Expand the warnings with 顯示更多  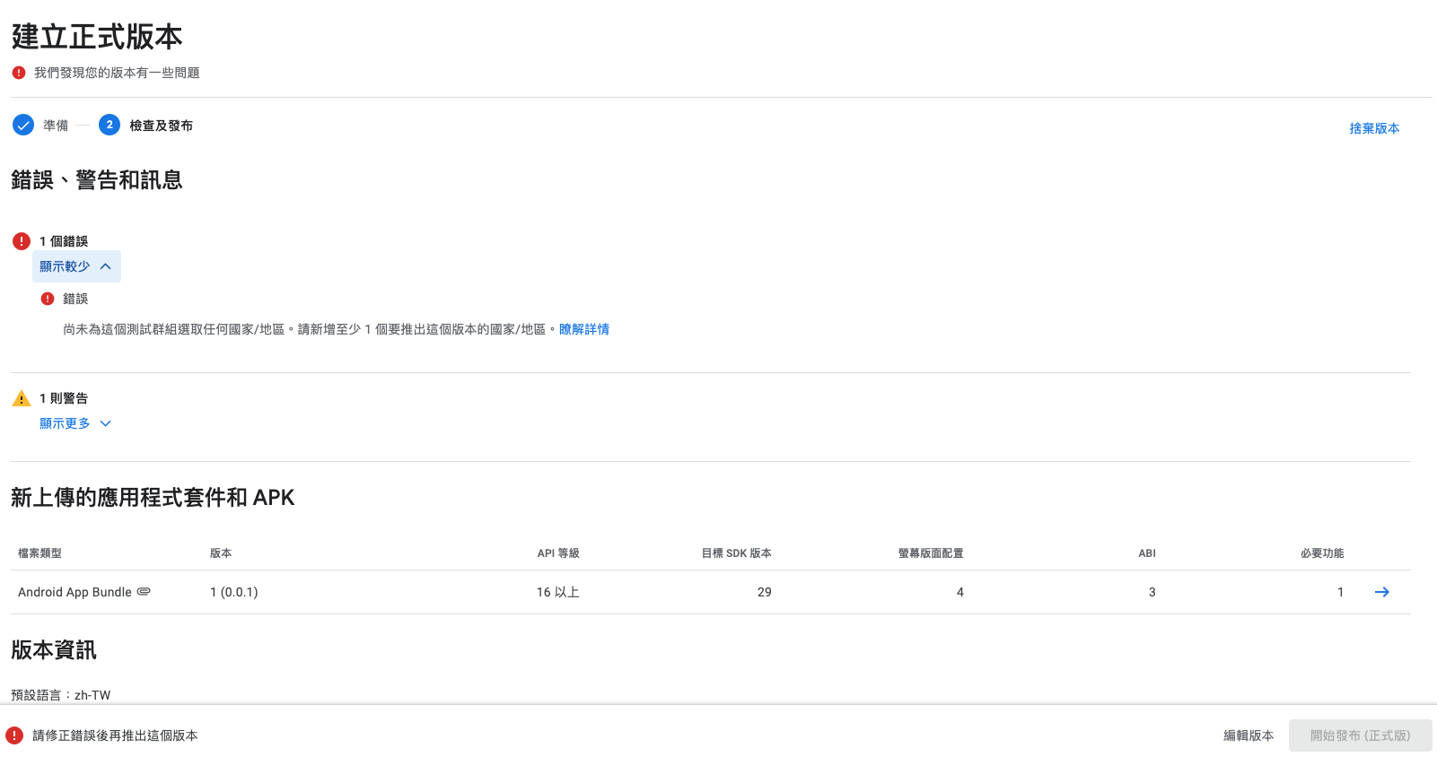click(66, 423)
